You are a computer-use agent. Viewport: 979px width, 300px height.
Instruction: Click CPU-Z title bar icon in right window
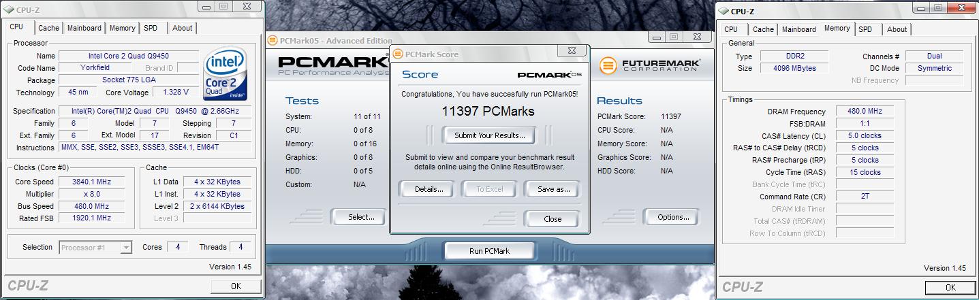723,11
